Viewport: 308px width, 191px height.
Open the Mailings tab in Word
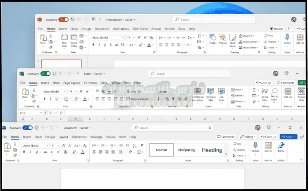[96, 137]
